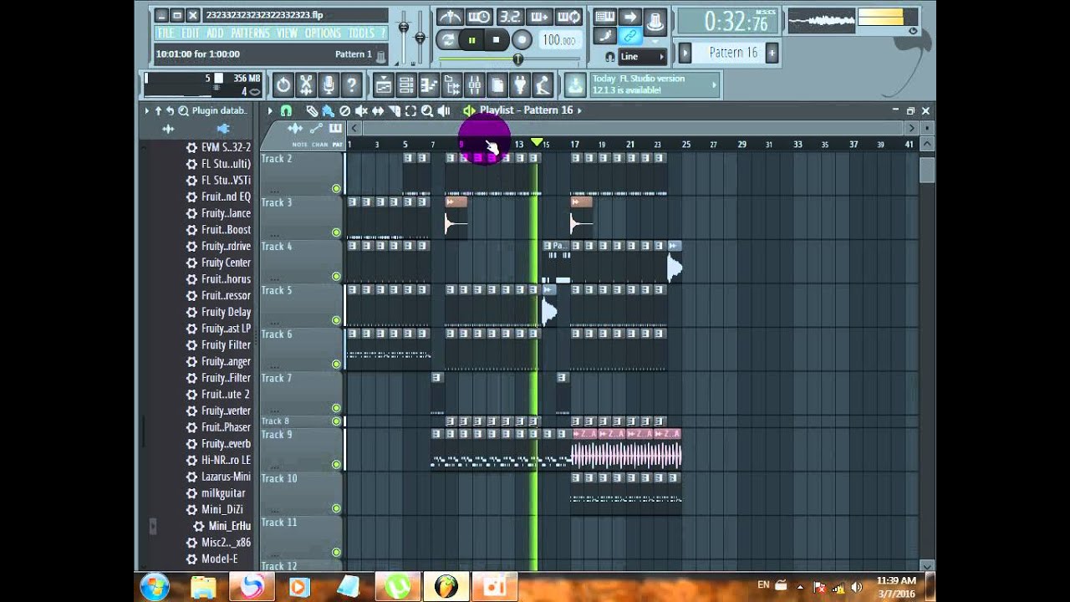The image size is (1070, 602).
Task: Toggle auto-scrolling arrow icon
Action: [x=630, y=17]
